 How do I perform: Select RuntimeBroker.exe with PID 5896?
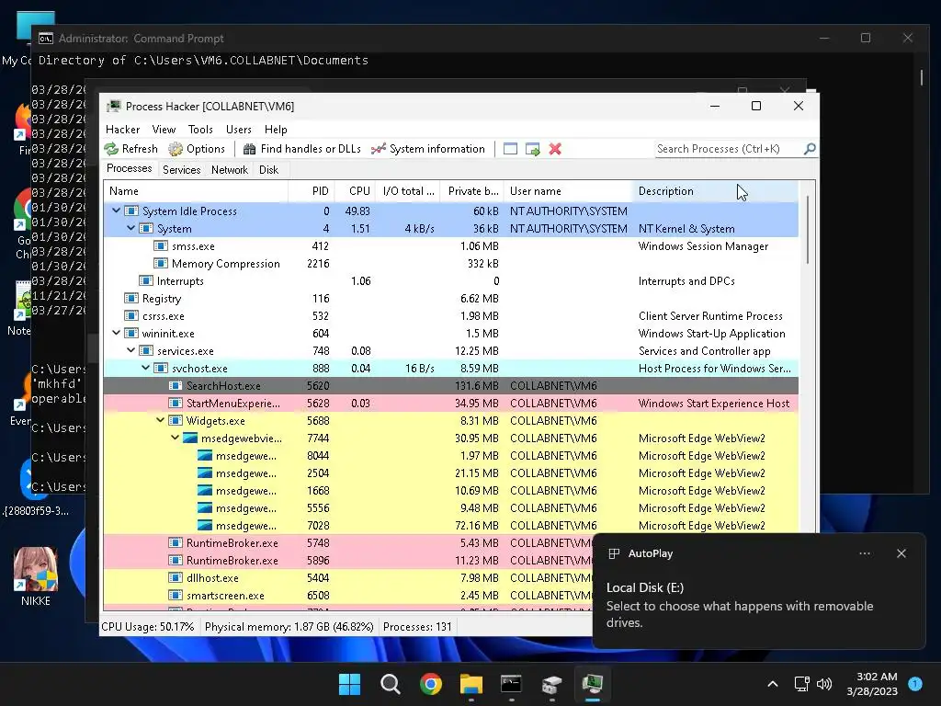coord(348,560)
